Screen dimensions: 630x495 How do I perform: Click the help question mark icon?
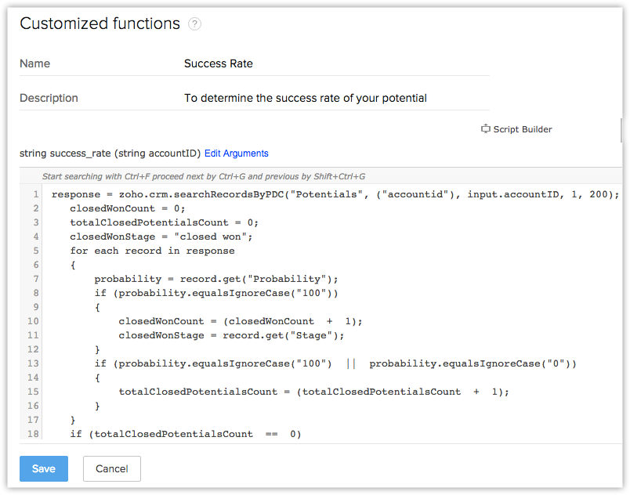[x=195, y=24]
